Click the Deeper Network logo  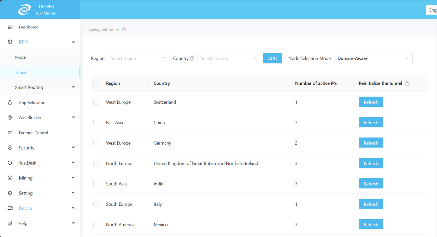coord(24,10)
